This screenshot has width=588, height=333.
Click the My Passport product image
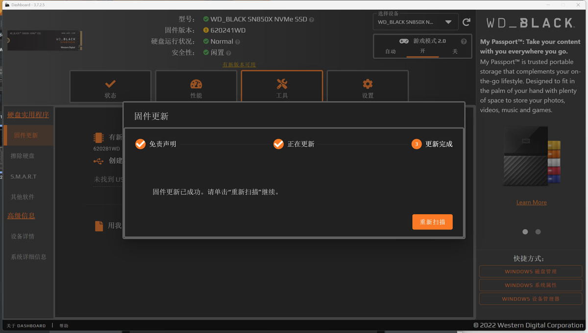pyautogui.click(x=532, y=155)
